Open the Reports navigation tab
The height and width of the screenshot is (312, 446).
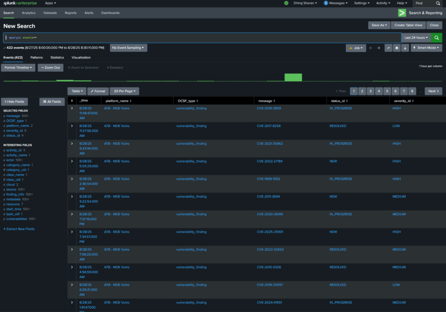point(71,13)
